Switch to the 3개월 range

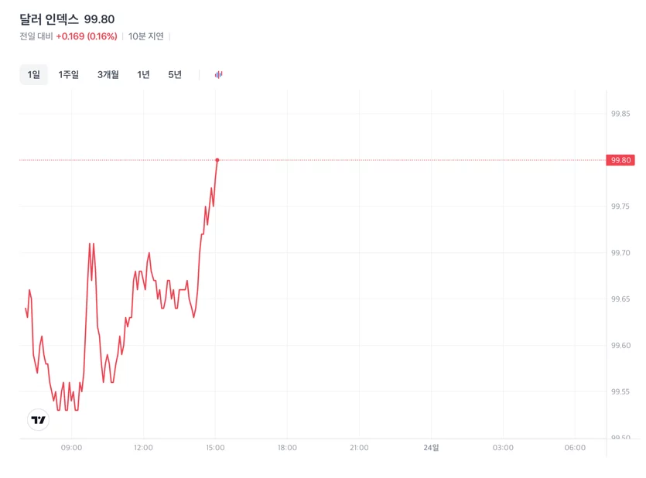[108, 74]
